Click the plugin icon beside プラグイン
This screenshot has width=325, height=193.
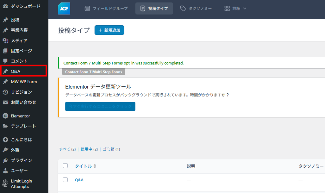(5, 160)
